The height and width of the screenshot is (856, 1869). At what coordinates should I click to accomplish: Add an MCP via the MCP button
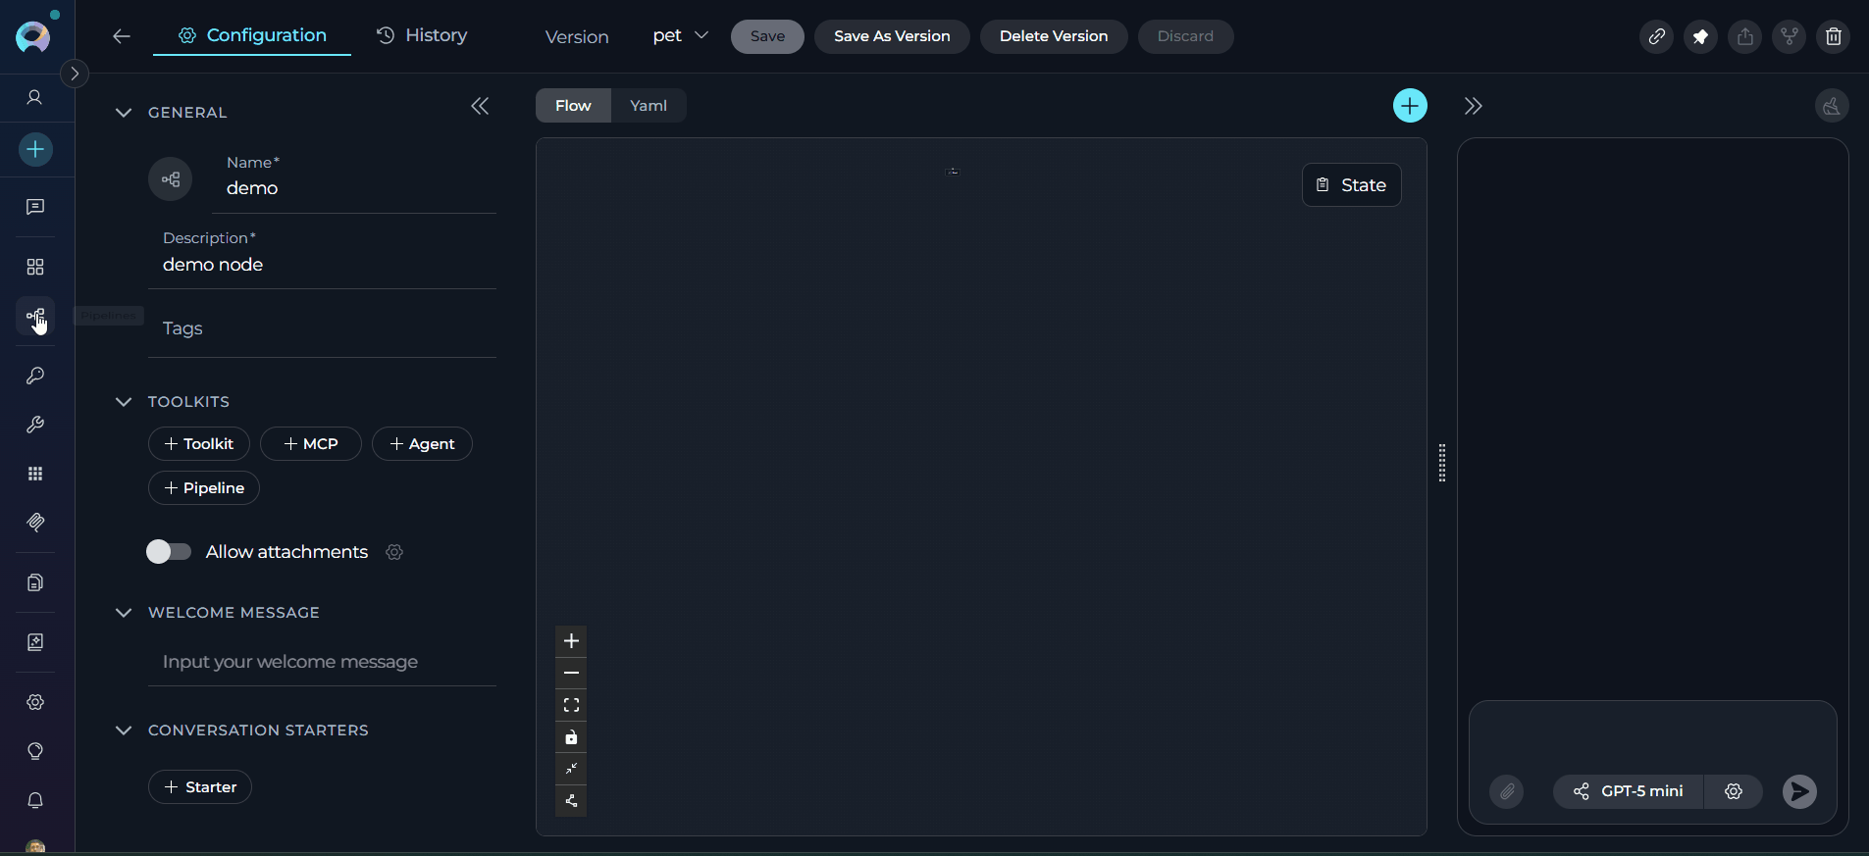310,444
